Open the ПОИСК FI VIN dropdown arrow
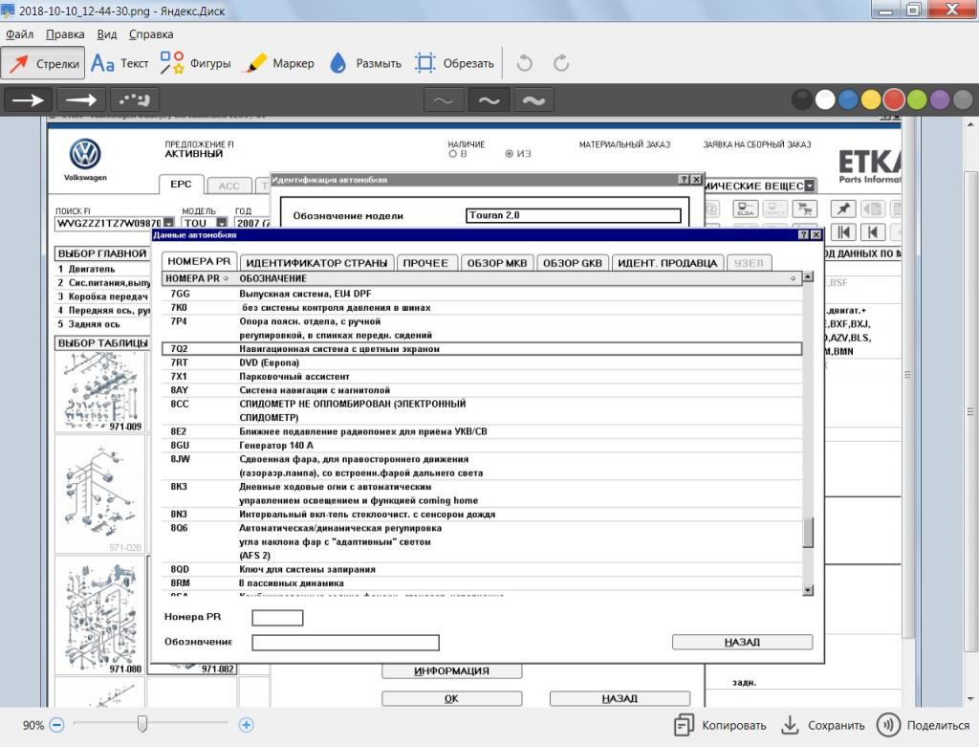This screenshot has width=979, height=747. [x=168, y=223]
